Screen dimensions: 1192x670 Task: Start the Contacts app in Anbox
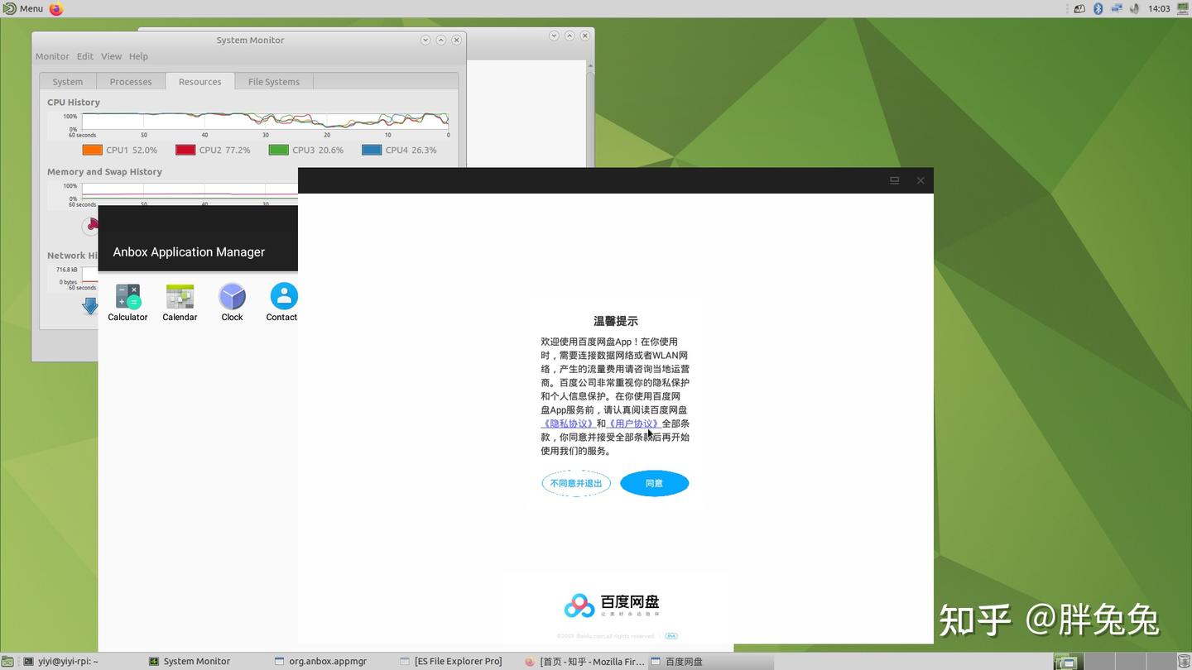[x=283, y=296]
